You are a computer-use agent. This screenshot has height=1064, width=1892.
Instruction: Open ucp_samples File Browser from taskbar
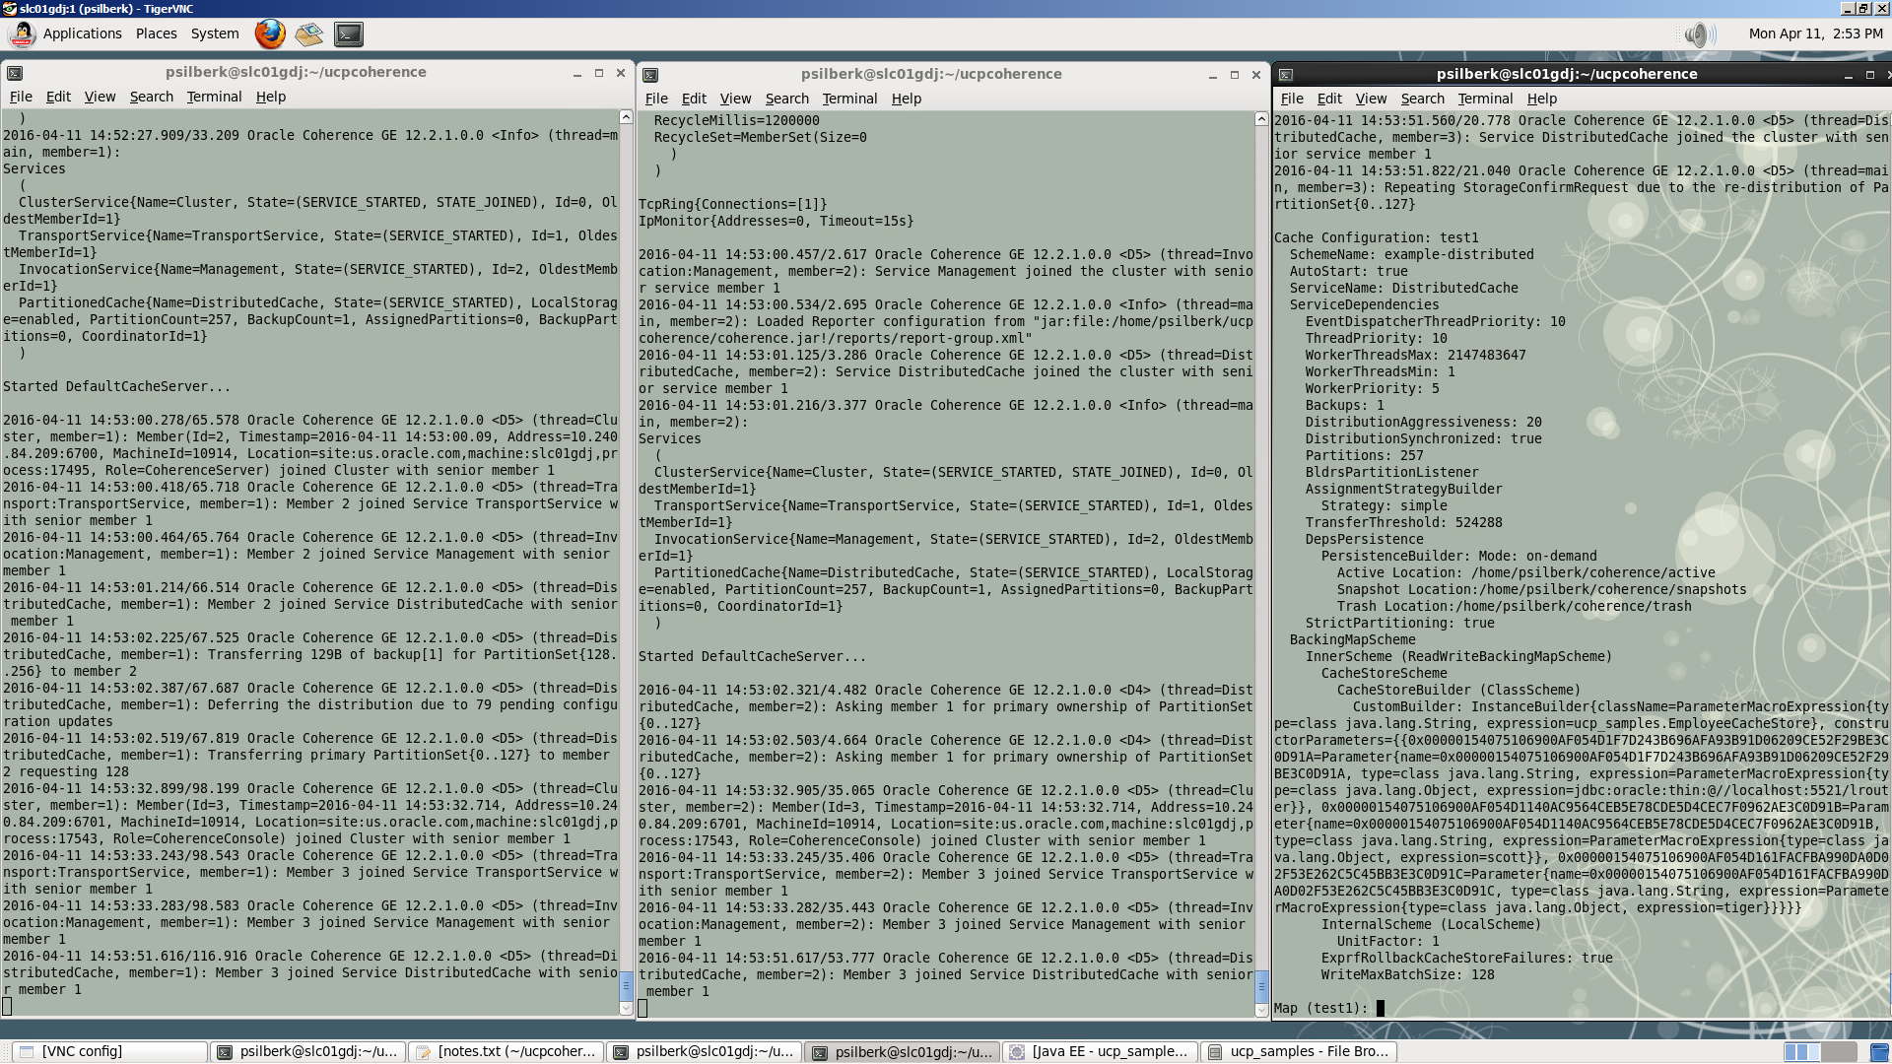[x=1299, y=1051]
